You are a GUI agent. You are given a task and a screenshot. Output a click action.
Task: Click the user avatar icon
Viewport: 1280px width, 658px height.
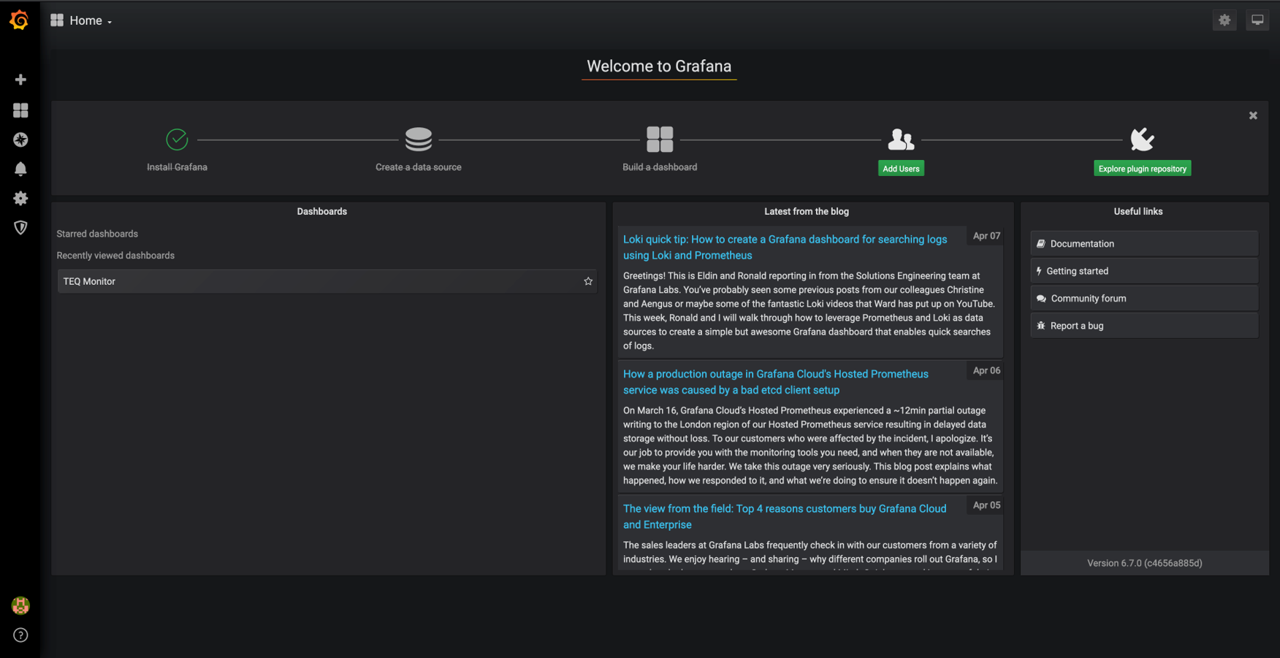click(20, 605)
